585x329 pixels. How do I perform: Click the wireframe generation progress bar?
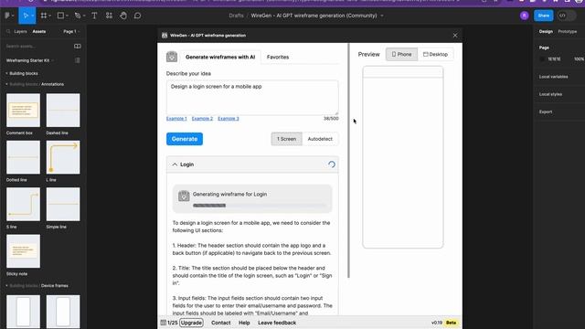260,206
